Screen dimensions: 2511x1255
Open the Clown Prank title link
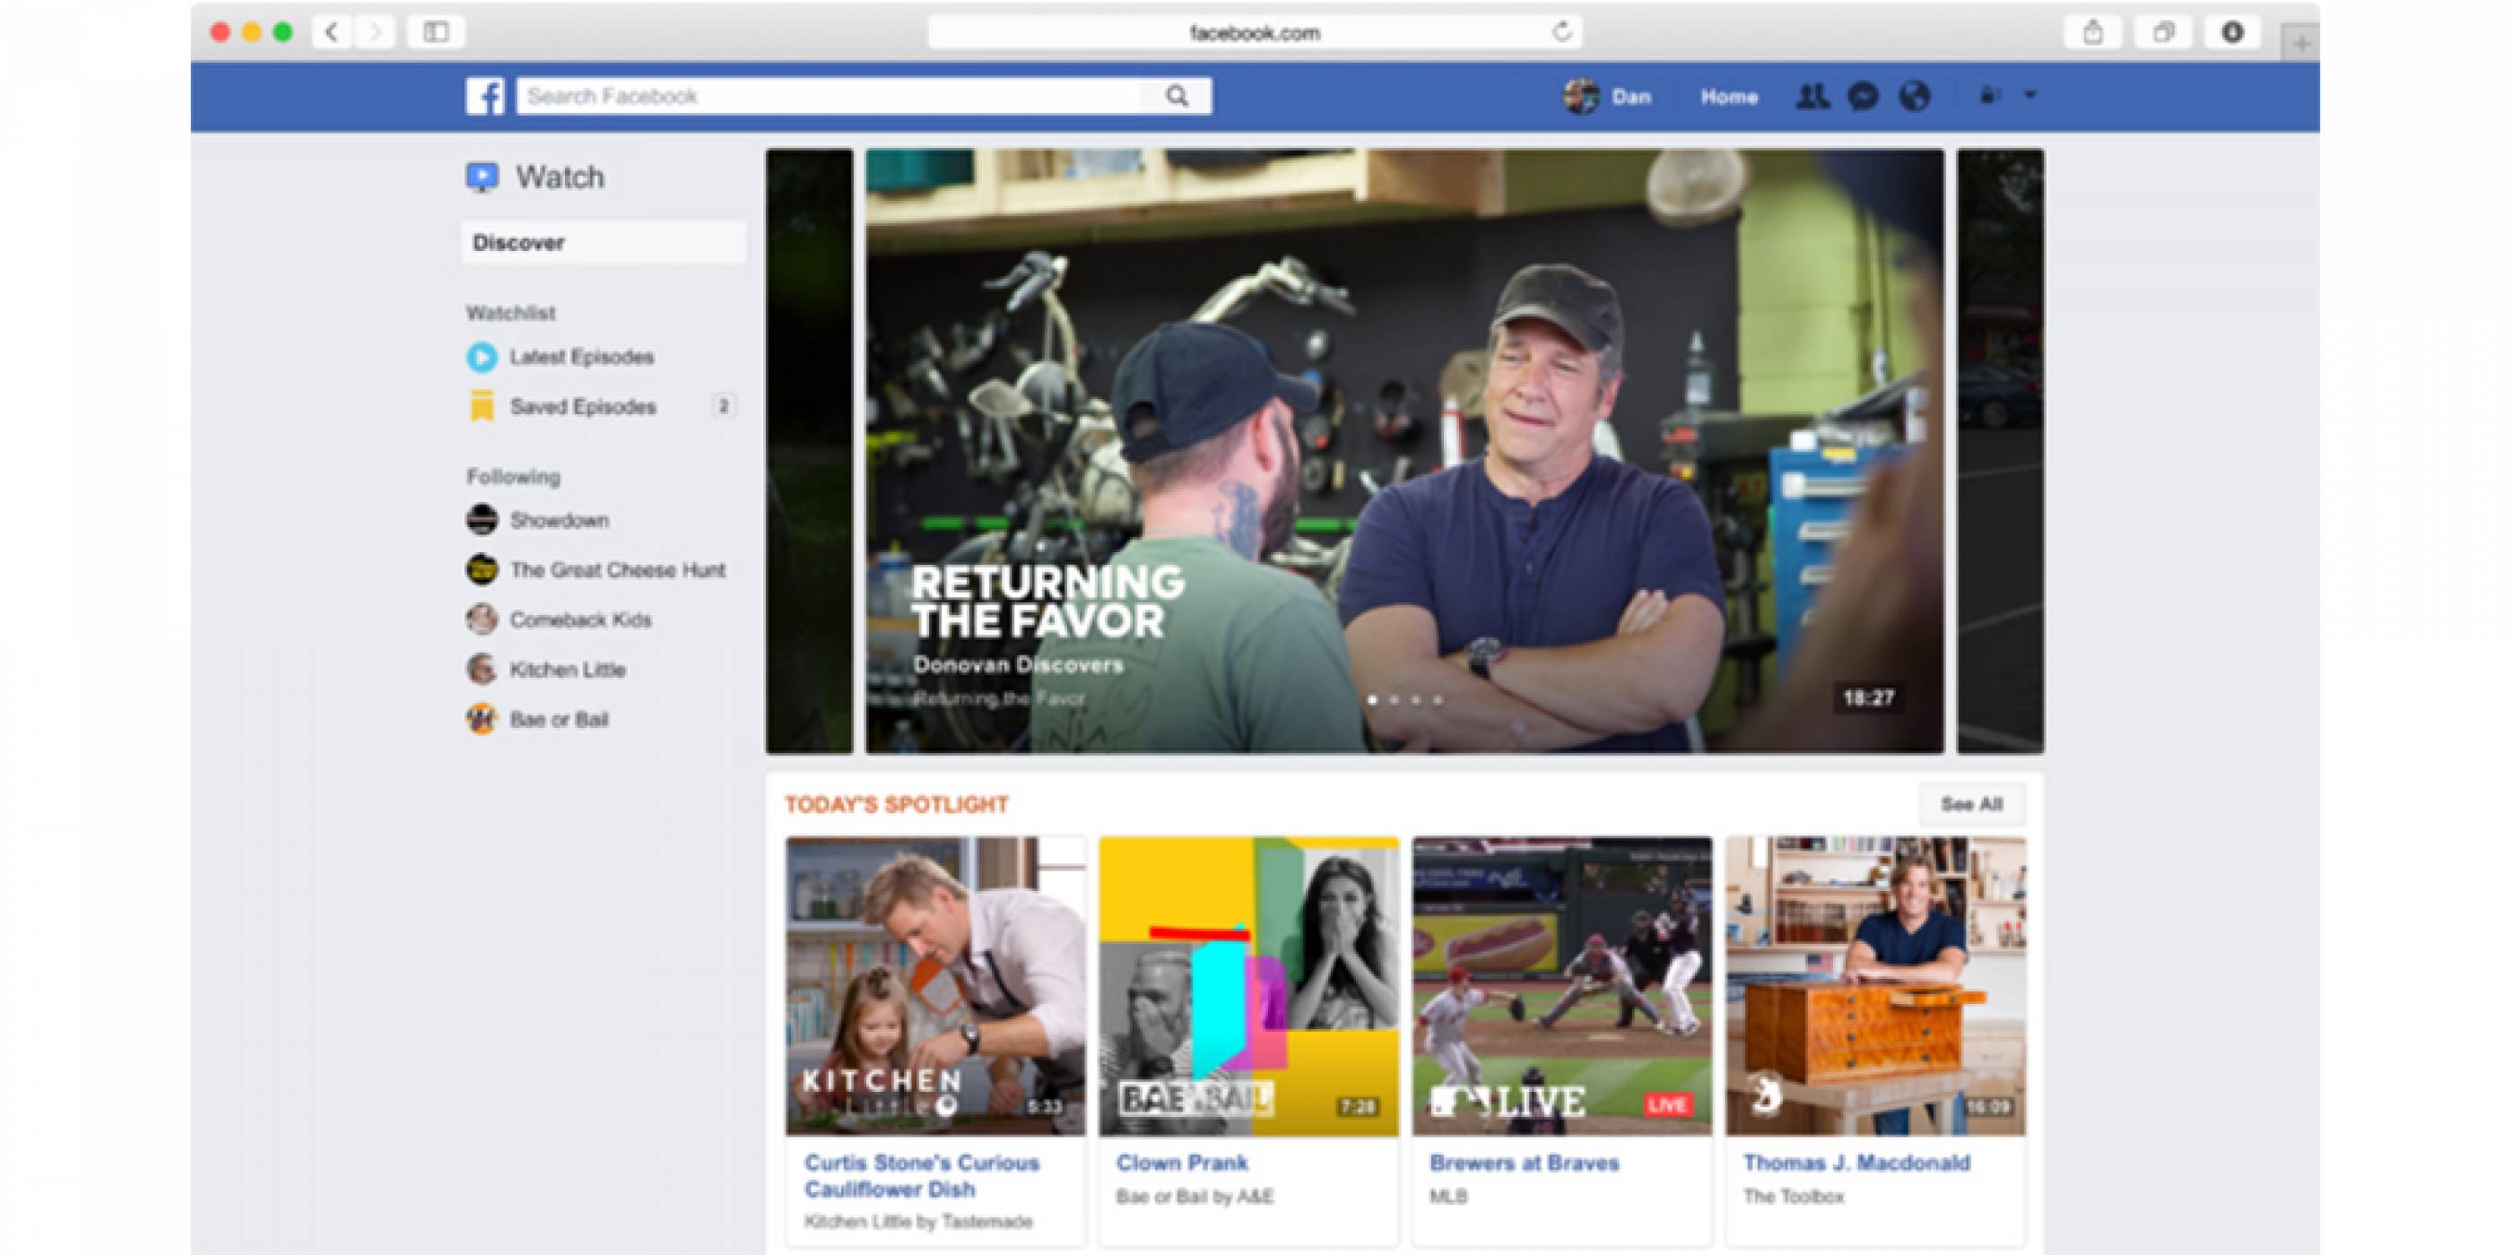point(1181,1163)
